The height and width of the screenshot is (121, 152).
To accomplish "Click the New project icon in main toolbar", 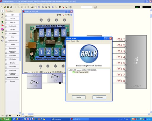I will 1,7.
